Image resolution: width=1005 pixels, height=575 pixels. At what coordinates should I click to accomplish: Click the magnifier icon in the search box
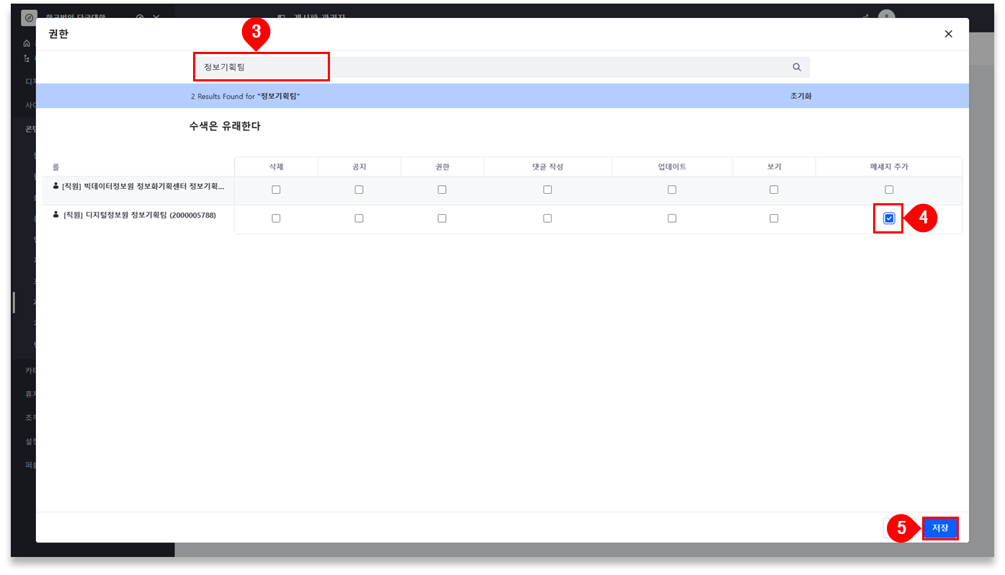pyautogui.click(x=797, y=67)
